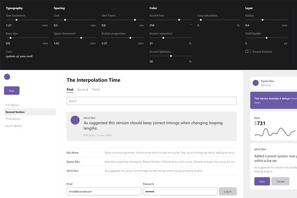Toggle the Round buttons switch
The height and width of the screenshot is (198, 297).
248,51
